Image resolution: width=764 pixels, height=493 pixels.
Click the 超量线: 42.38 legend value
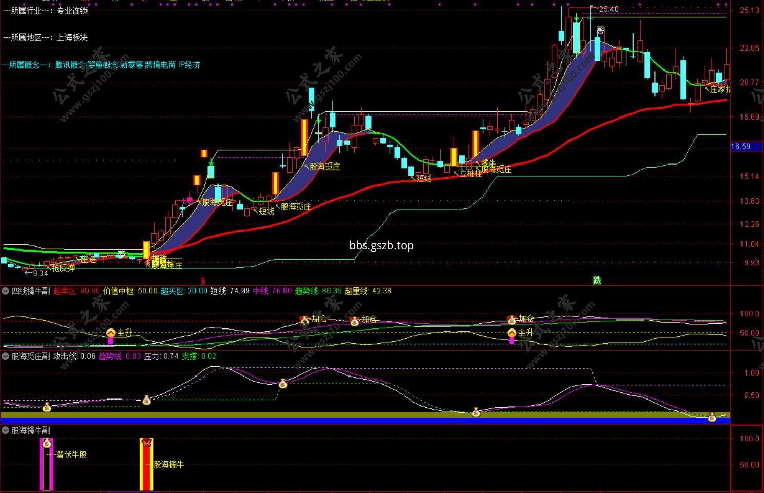(x=368, y=291)
